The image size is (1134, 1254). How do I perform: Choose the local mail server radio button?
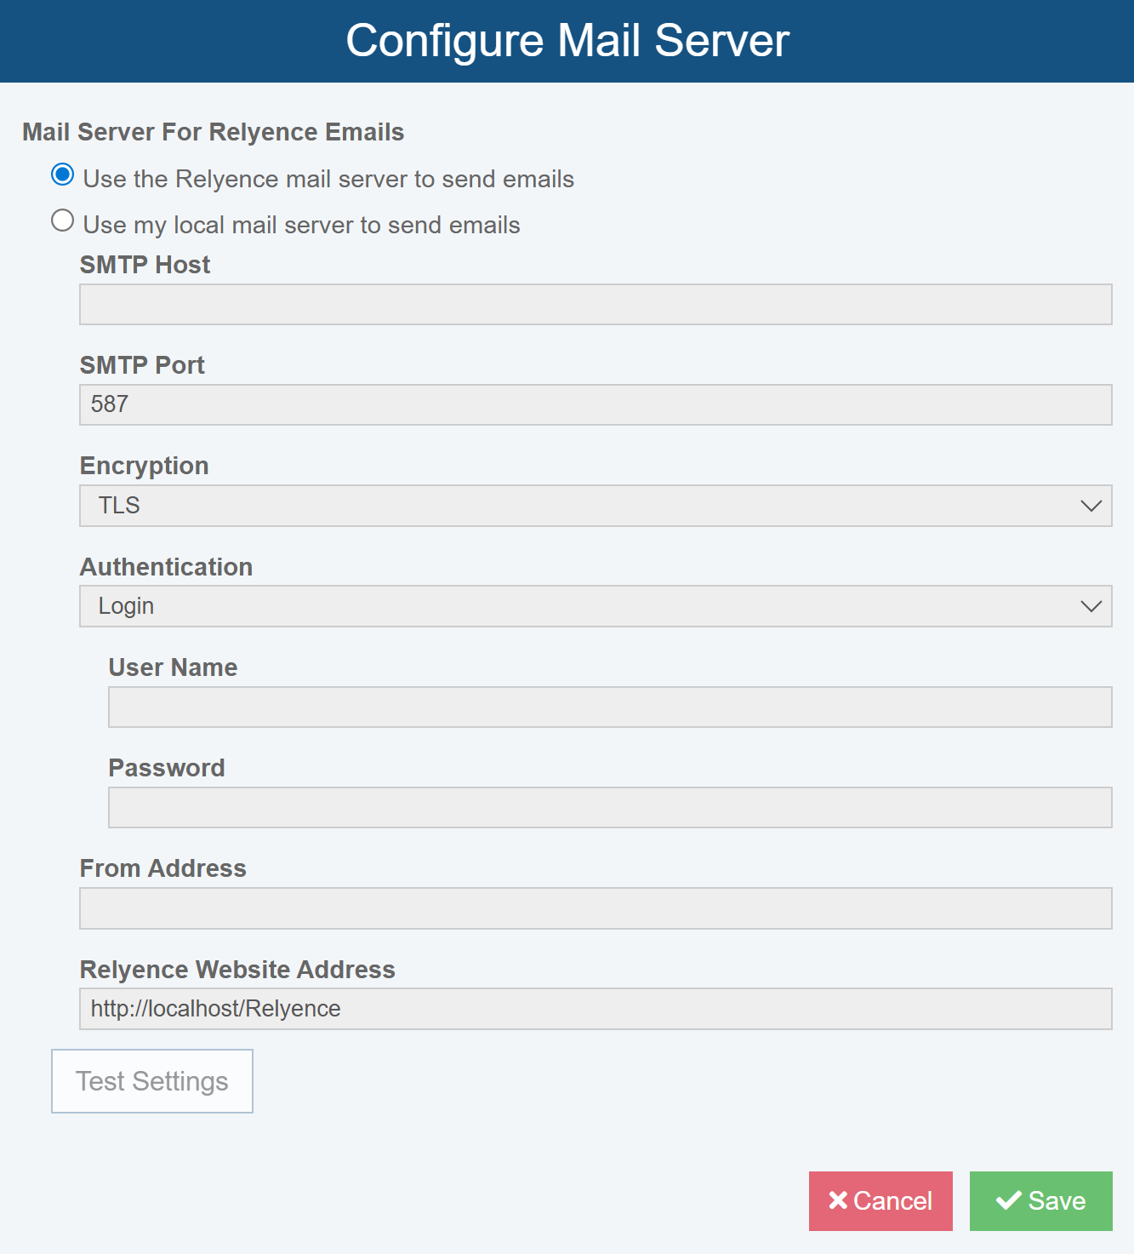click(x=62, y=220)
